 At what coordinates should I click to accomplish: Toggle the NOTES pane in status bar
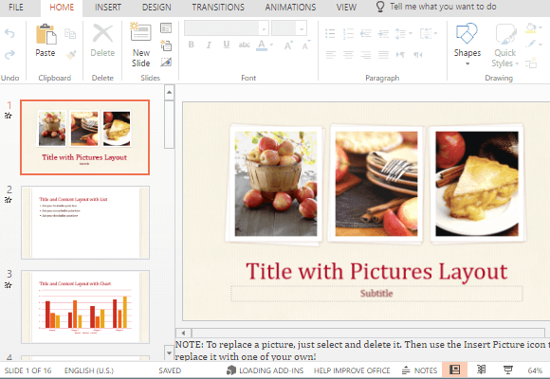419,370
